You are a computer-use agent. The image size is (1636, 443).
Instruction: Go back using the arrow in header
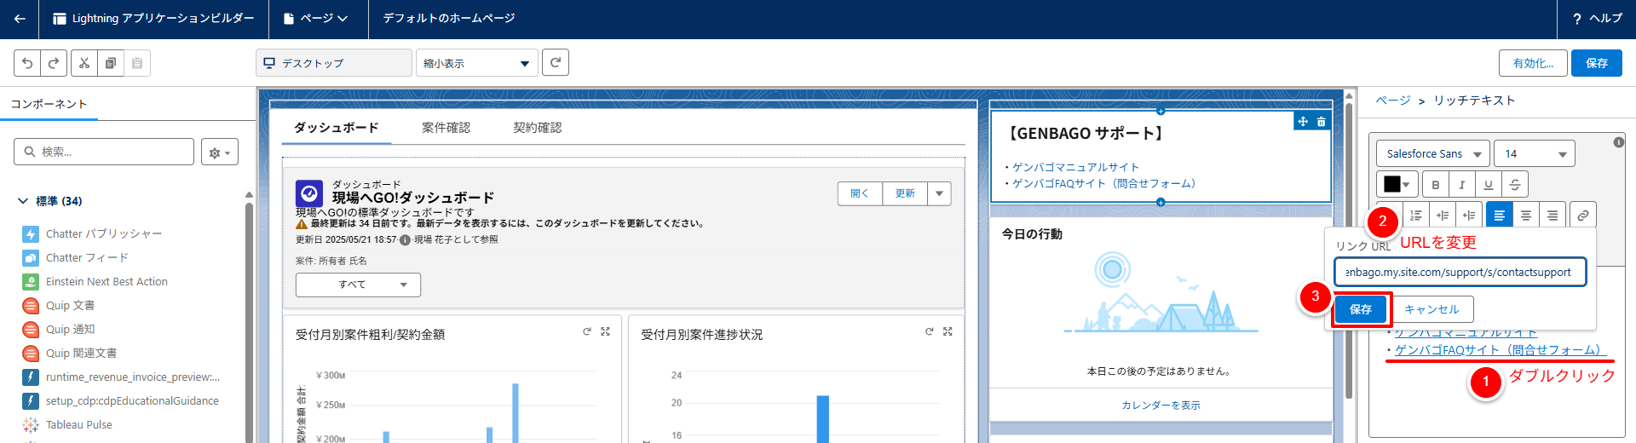pos(20,19)
